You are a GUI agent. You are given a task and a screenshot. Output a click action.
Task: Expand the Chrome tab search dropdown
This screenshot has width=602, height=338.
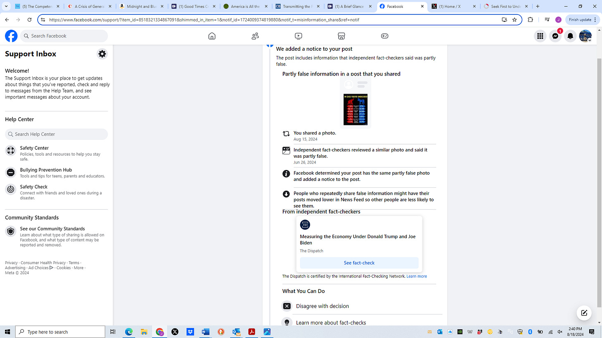[6, 7]
